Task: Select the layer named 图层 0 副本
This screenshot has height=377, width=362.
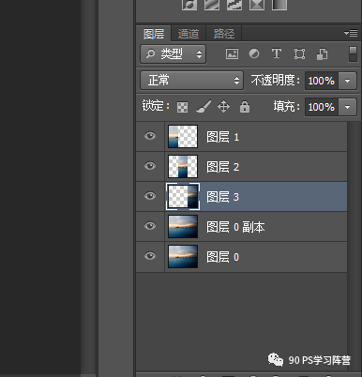Action: click(235, 227)
